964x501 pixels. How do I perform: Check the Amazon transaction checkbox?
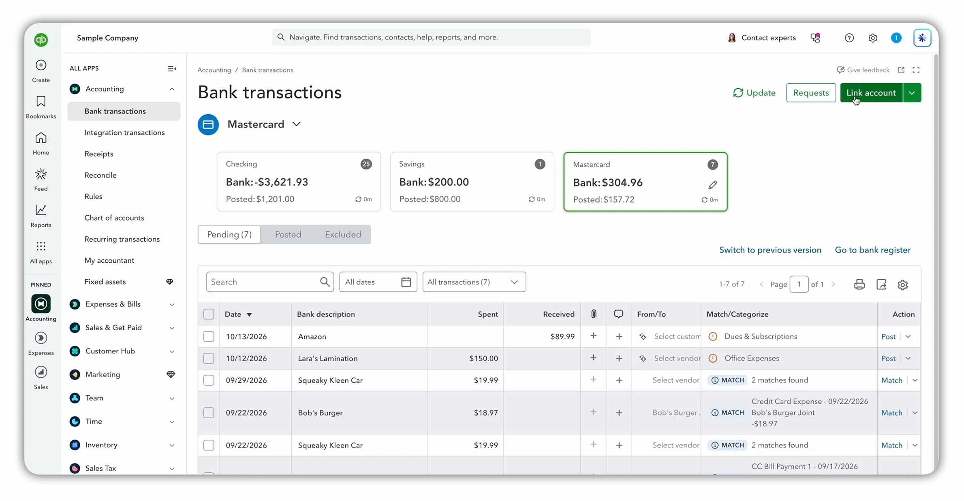tap(209, 336)
